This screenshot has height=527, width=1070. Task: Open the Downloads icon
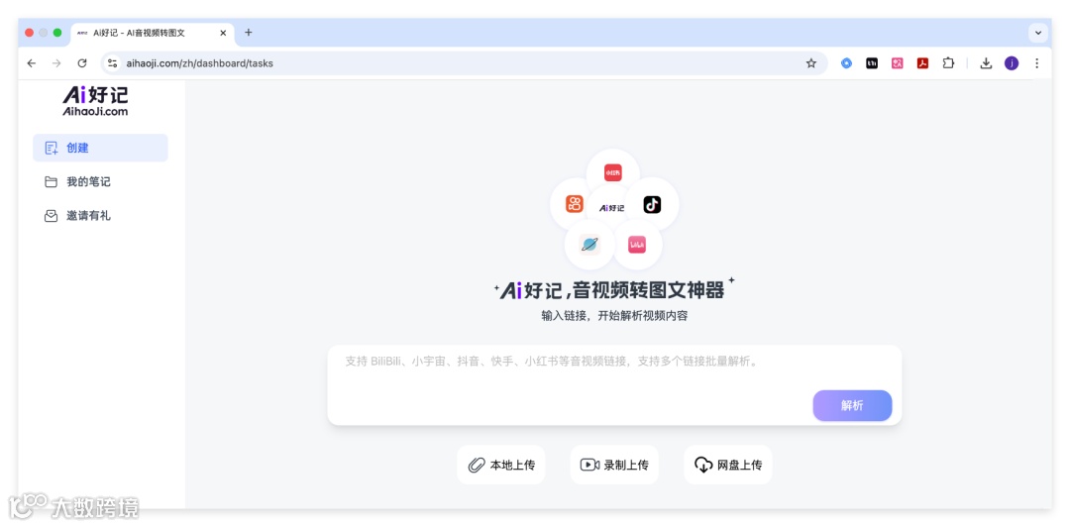click(986, 63)
